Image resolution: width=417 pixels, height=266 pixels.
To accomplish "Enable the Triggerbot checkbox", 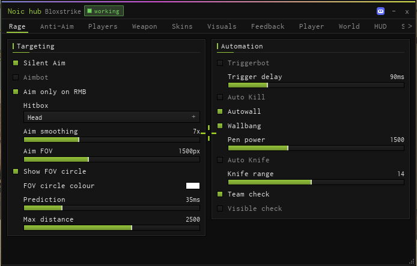I will click(220, 63).
